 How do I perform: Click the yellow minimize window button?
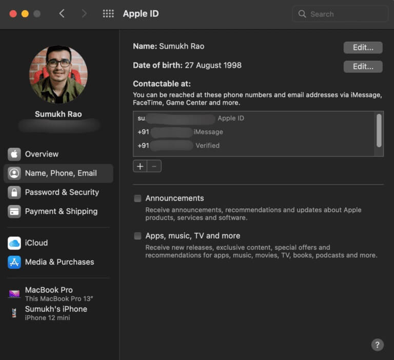pyautogui.click(x=25, y=13)
